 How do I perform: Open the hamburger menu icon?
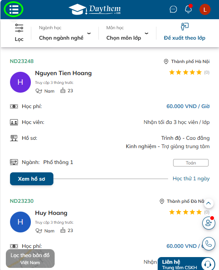coord(14,9)
